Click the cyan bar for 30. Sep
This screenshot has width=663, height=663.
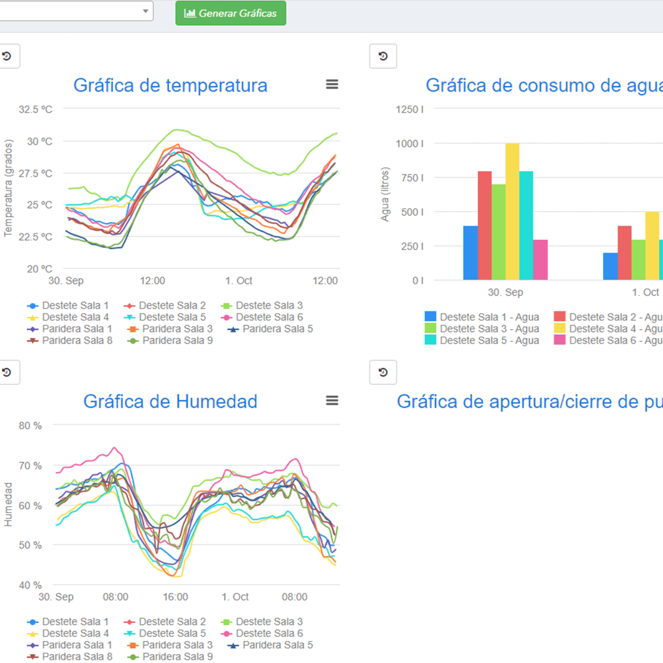tap(526, 225)
